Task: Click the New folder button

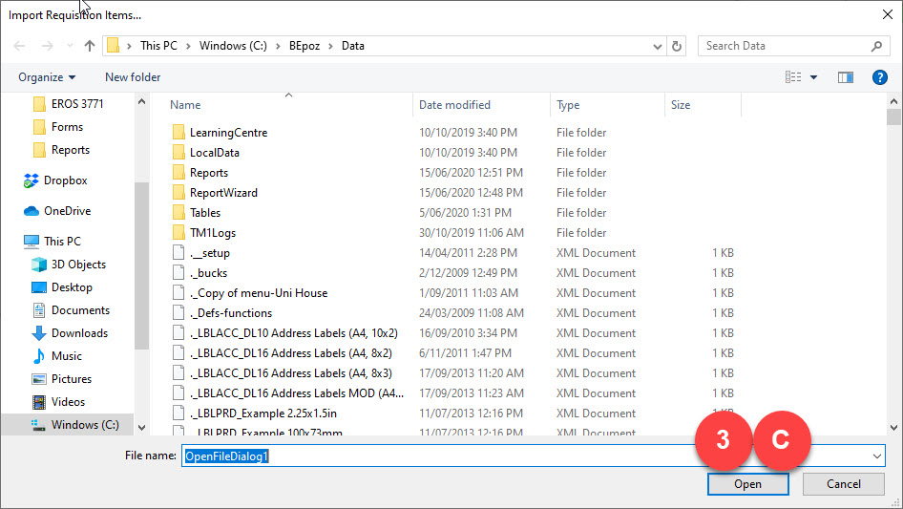Action: [133, 77]
